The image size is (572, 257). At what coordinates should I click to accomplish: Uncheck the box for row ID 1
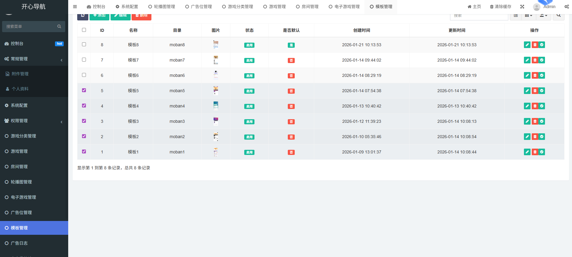pyautogui.click(x=84, y=152)
